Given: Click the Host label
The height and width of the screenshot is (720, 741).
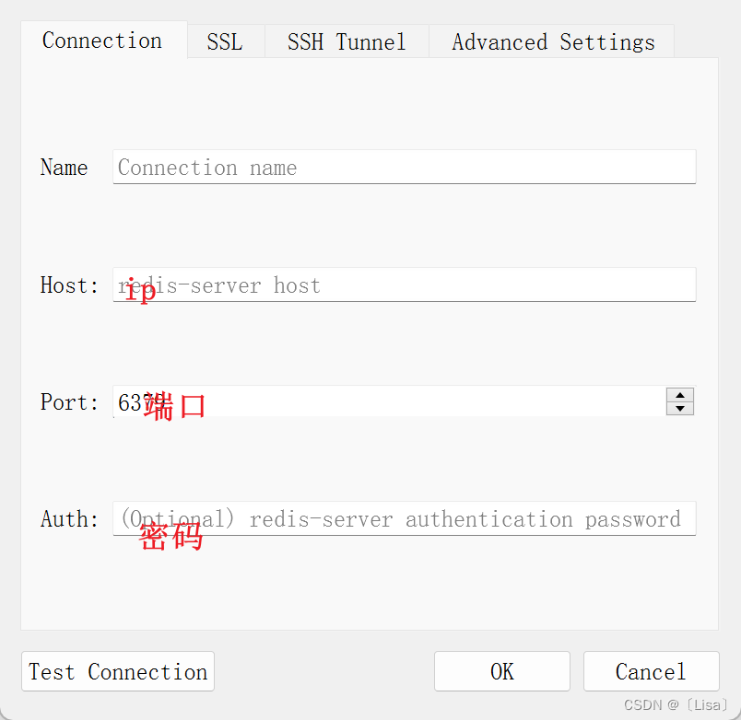Looking at the screenshot, I should (x=68, y=285).
